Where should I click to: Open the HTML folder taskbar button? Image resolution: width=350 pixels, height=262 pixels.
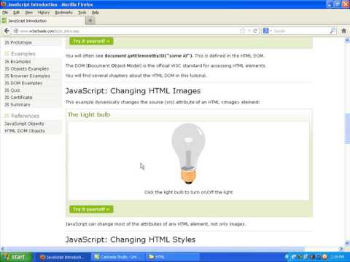pos(173,257)
